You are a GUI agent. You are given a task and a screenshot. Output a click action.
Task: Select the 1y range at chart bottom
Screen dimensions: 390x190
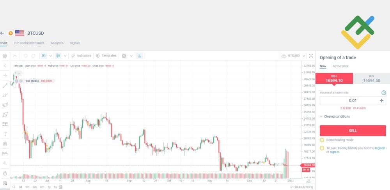49,187
